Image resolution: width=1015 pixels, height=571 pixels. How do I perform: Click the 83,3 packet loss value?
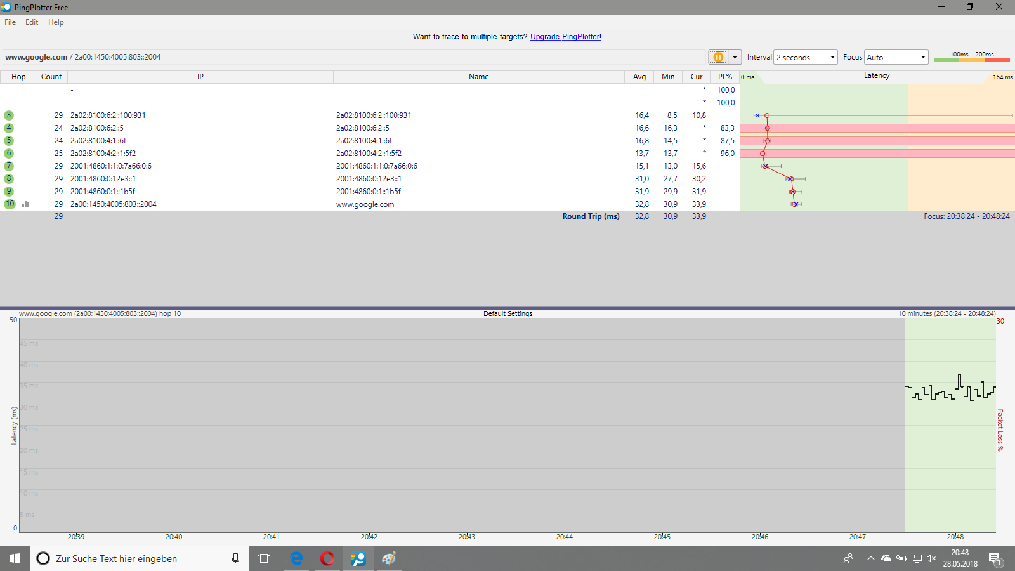(x=727, y=128)
